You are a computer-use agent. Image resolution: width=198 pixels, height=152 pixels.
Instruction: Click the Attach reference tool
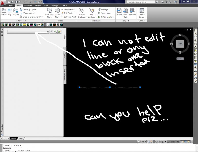point(4,12)
